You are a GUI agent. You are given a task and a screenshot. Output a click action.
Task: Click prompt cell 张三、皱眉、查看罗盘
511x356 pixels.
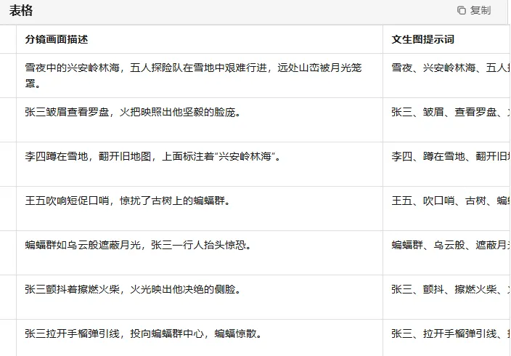(446, 120)
